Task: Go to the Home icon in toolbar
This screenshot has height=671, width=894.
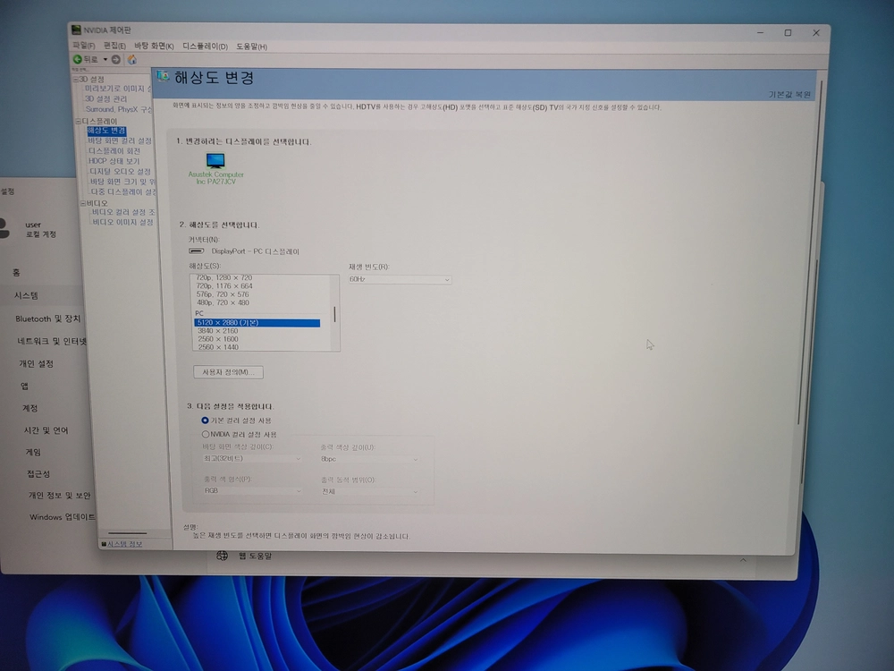Action: pyautogui.click(x=131, y=59)
